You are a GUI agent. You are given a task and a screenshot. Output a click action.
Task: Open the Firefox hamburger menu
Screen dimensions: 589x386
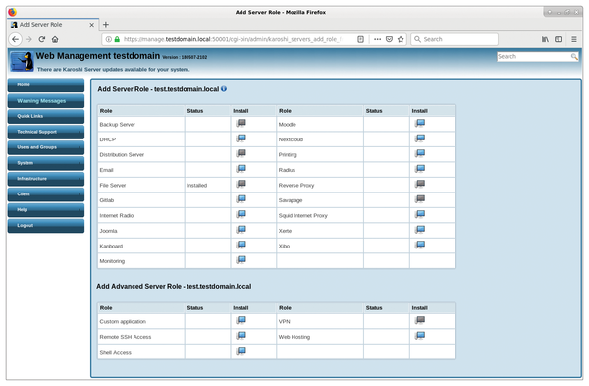point(574,39)
